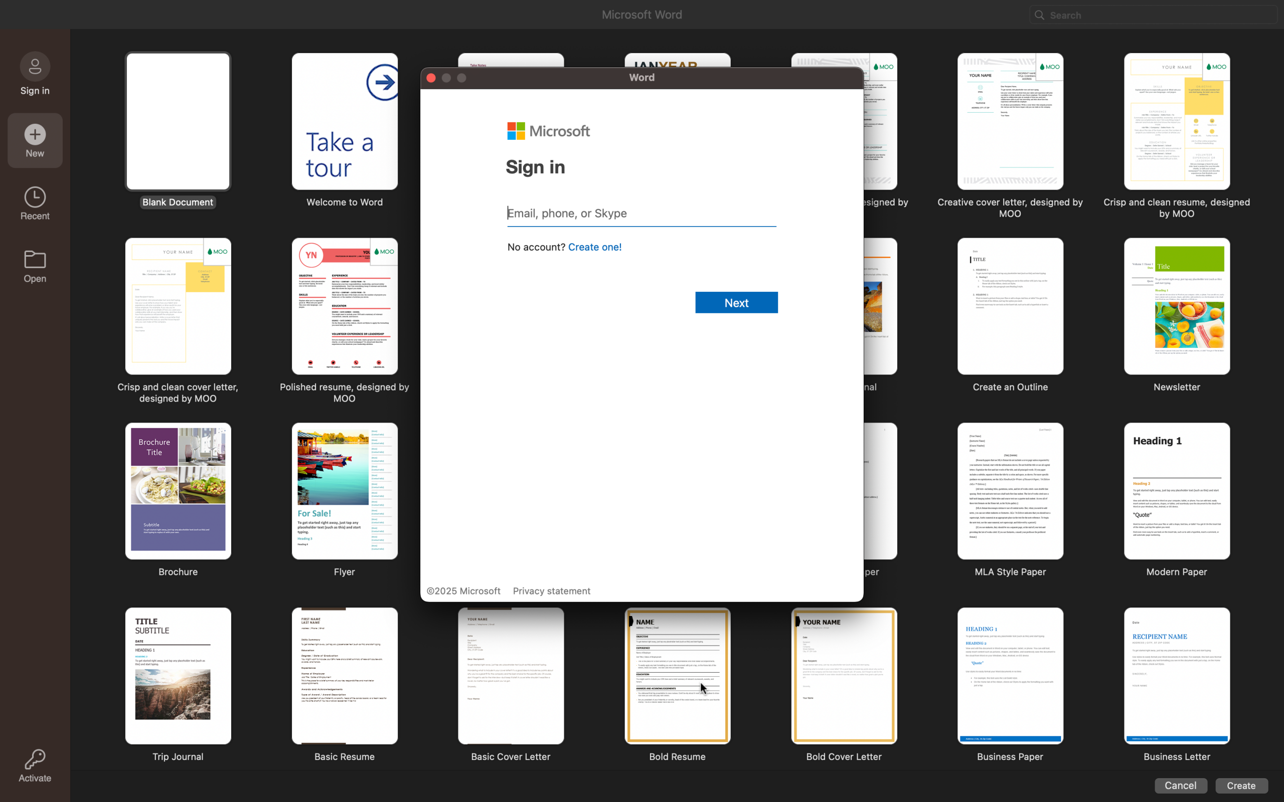Viewport: 1284px width, 802px height.
Task: Close the Word sign-in dialog
Action: pos(431,79)
